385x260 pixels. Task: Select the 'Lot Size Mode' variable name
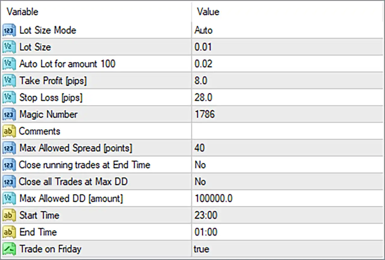pos(48,30)
